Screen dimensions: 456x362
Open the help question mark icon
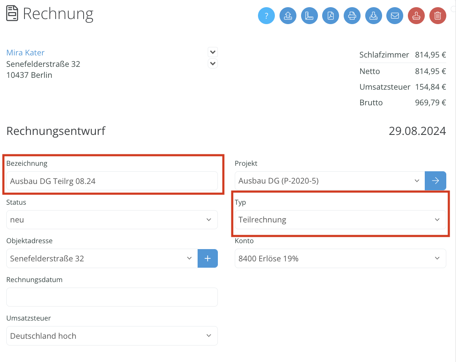[266, 16]
